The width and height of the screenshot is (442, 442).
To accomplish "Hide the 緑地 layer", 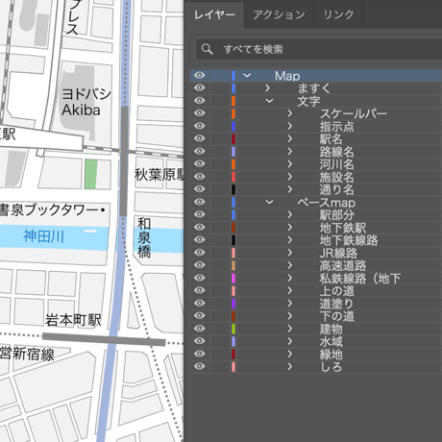I will [x=199, y=354].
